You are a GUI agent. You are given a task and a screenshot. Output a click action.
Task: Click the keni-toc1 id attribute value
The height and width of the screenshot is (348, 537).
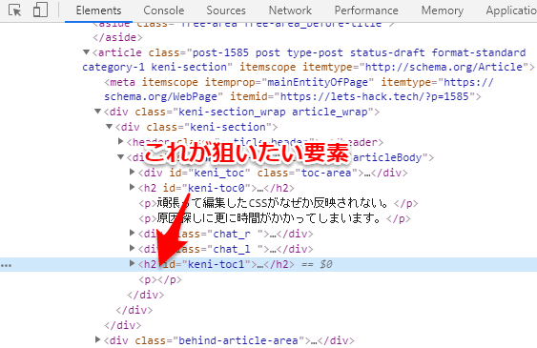pos(217,264)
